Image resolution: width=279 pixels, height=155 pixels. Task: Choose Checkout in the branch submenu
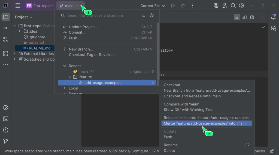click(207, 85)
